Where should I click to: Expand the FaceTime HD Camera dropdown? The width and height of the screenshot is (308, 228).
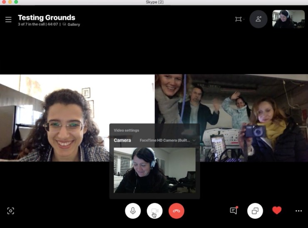(167, 140)
